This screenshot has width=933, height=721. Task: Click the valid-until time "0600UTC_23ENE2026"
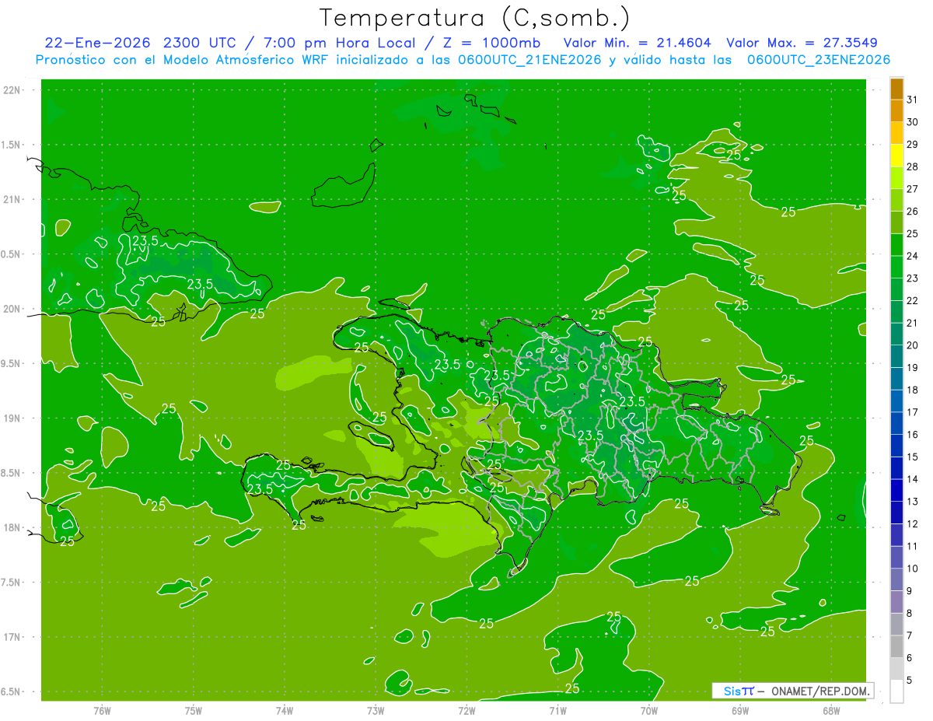pyautogui.click(x=819, y=60)
